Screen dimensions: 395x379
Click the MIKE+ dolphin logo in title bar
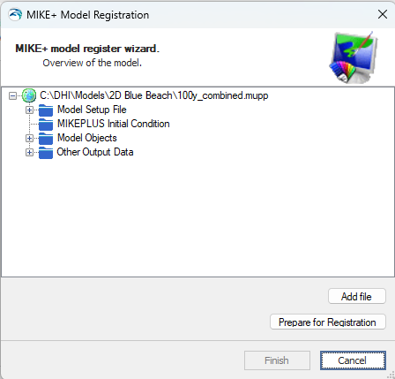click(x=15, y=14)
